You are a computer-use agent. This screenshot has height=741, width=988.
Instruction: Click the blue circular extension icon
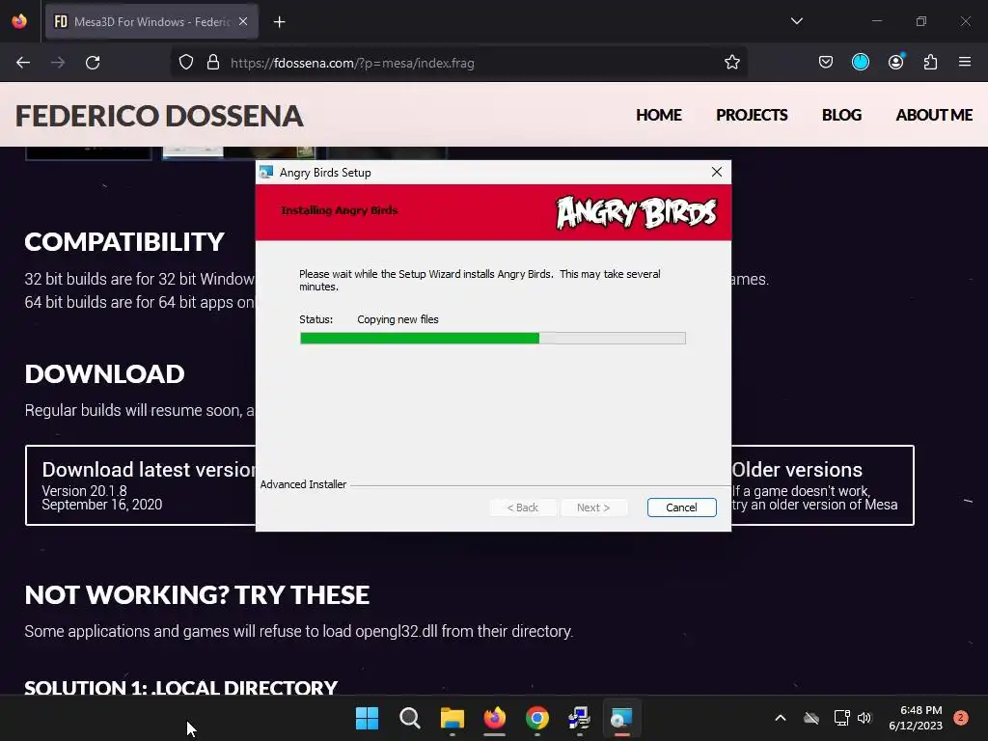coord(860,62)
